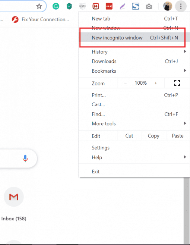190x245 pixels.
Task: Click the gray camera screenshot extension
Action: (149, 6)
